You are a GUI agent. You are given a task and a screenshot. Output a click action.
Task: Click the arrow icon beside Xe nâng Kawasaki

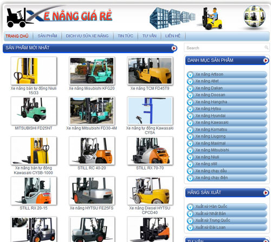pyautogui.click(x=190, y=123)
